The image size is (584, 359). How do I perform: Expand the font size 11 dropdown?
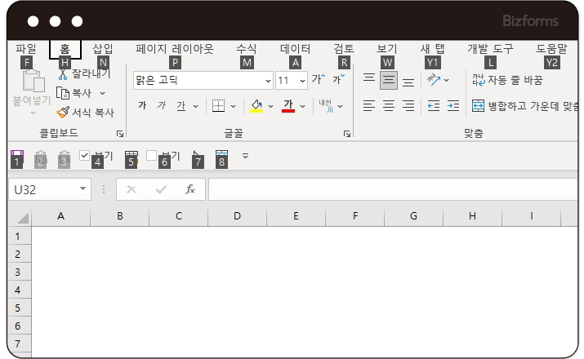pyautogui.click(x=303, y=81)
